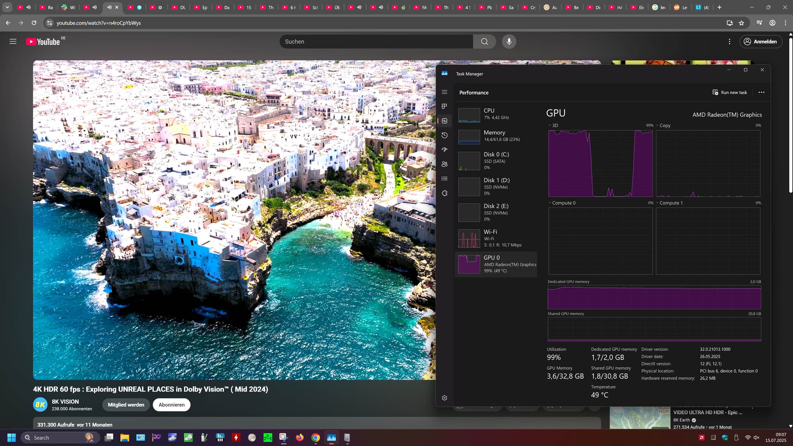Click the Abonnieren button
Viewport: 793px width, 446px height.
171,405
